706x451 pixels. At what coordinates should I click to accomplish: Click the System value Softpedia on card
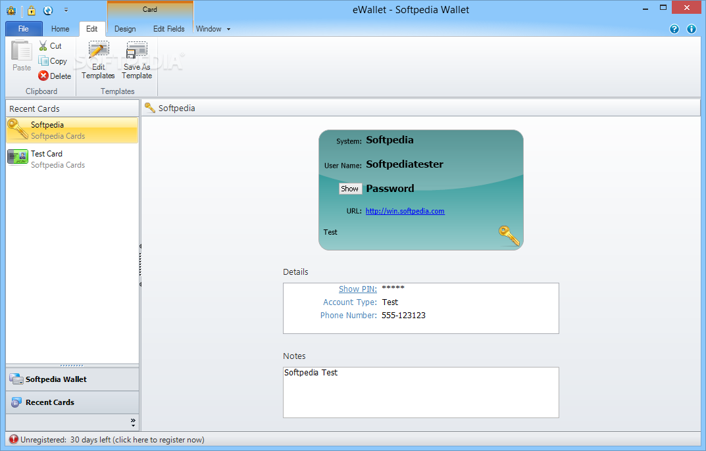click(390, 140)
